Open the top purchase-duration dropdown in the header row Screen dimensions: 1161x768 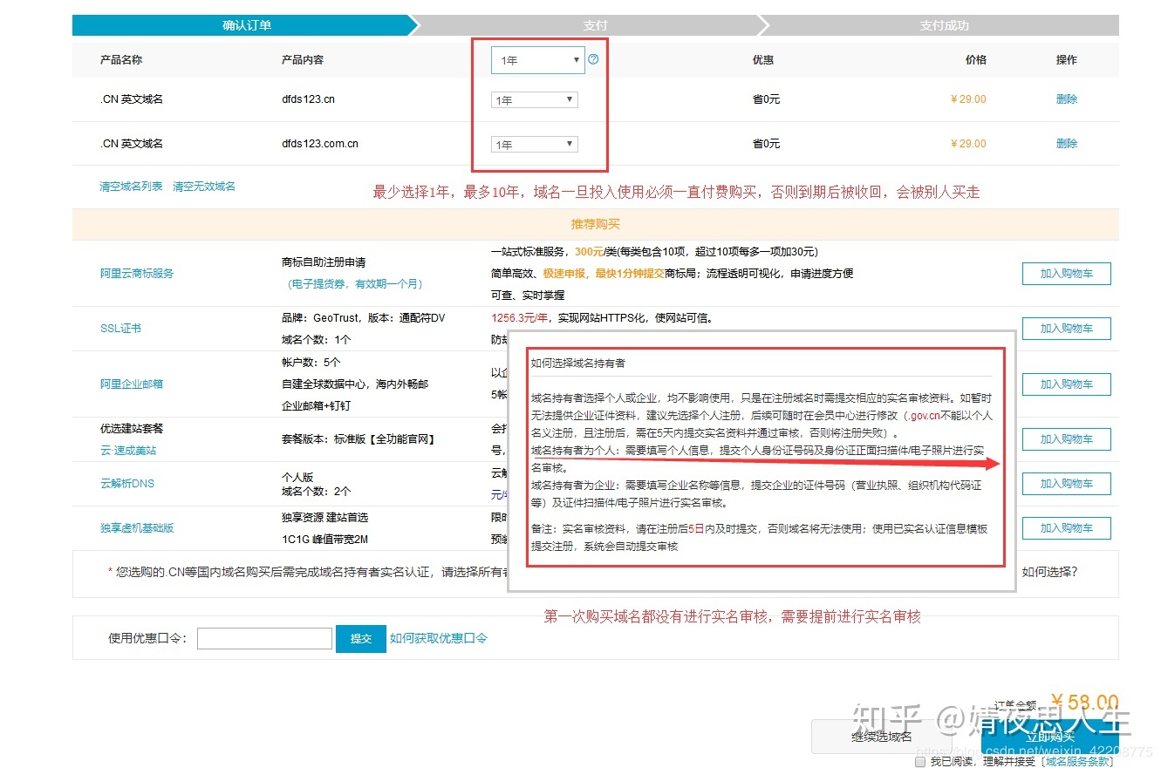[536, 59]
